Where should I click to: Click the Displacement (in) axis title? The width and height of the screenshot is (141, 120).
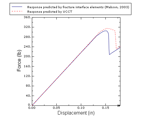click(x=76, y=113)
